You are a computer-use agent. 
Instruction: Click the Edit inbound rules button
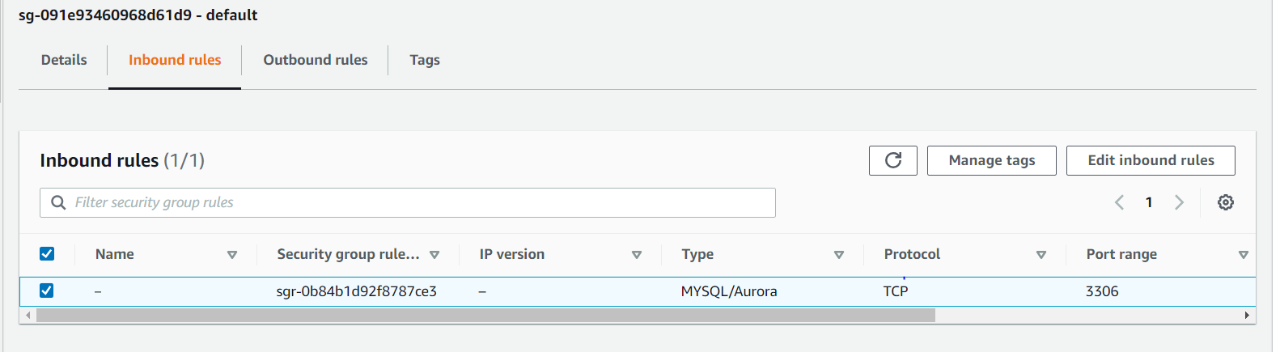tap(1151, 160)
